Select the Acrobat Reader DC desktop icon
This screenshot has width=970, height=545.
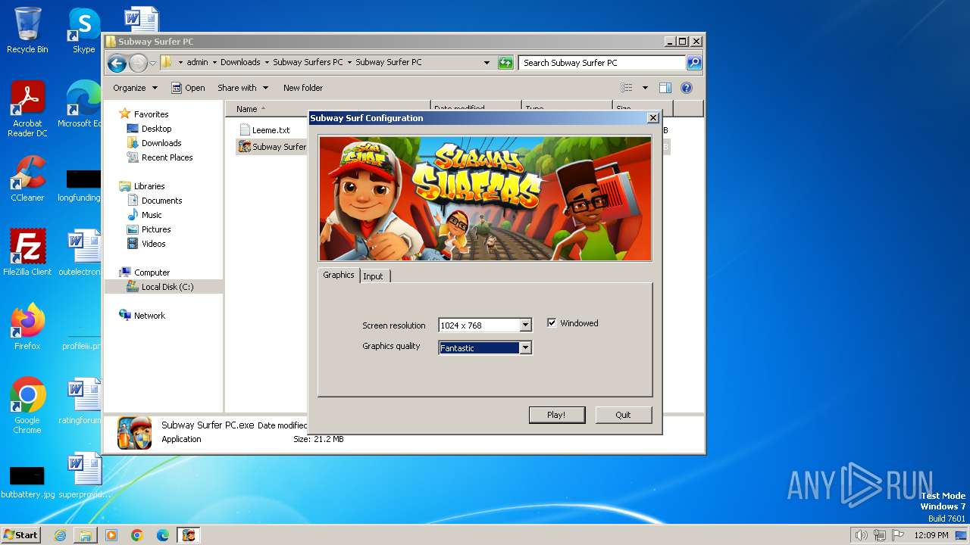[x=27, y=109]
